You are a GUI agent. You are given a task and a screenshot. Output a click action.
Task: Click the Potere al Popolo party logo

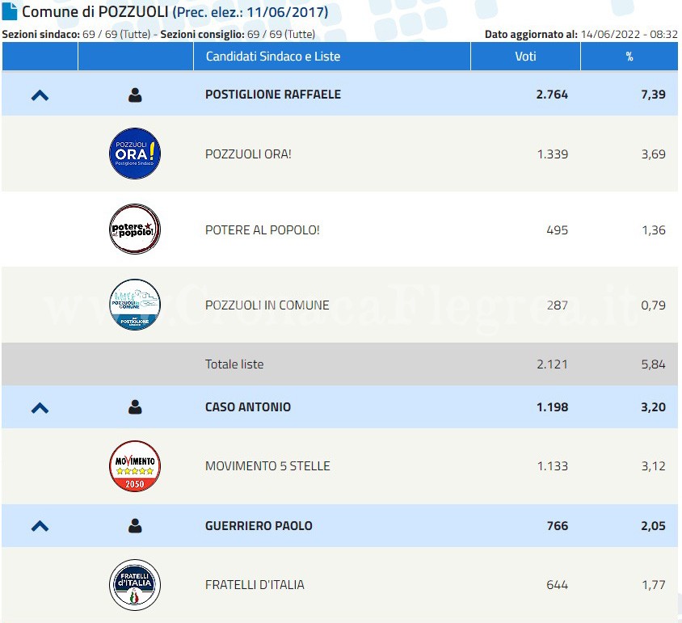point(135,229)
